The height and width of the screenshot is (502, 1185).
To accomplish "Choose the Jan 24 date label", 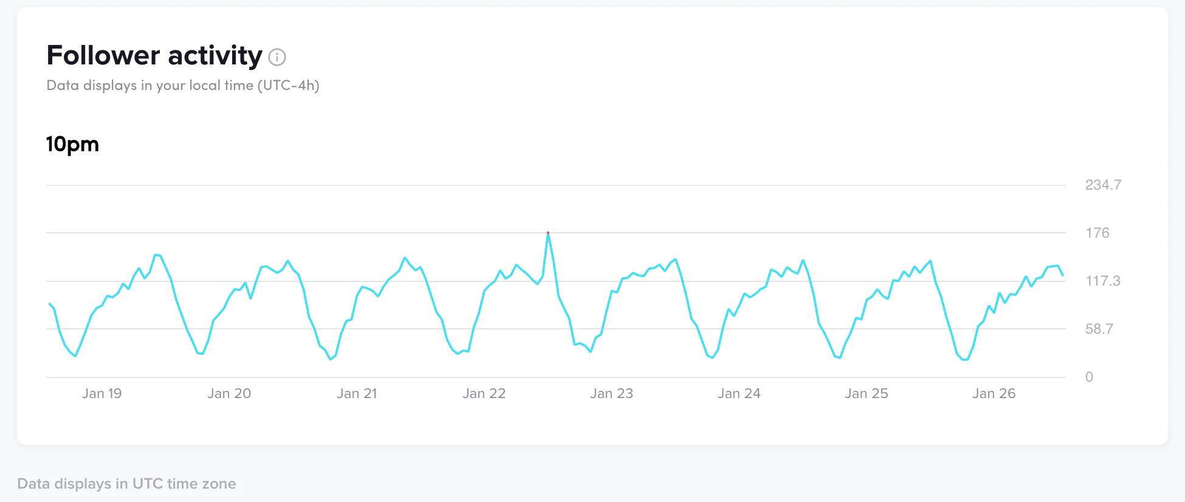I will click(x=739, y=394).
